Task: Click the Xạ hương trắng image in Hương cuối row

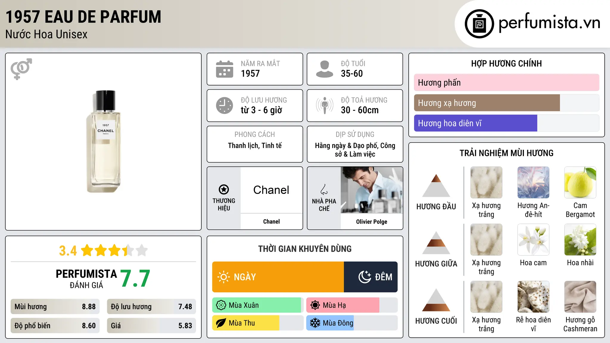Action: pos(486,297)
